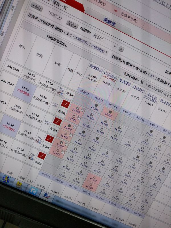Switch to the 乗継便 tab

pos(109,22)
